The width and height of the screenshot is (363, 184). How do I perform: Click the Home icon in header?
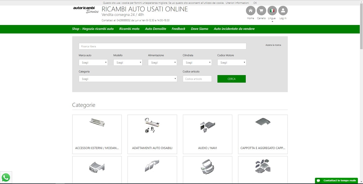coord(250,11)
